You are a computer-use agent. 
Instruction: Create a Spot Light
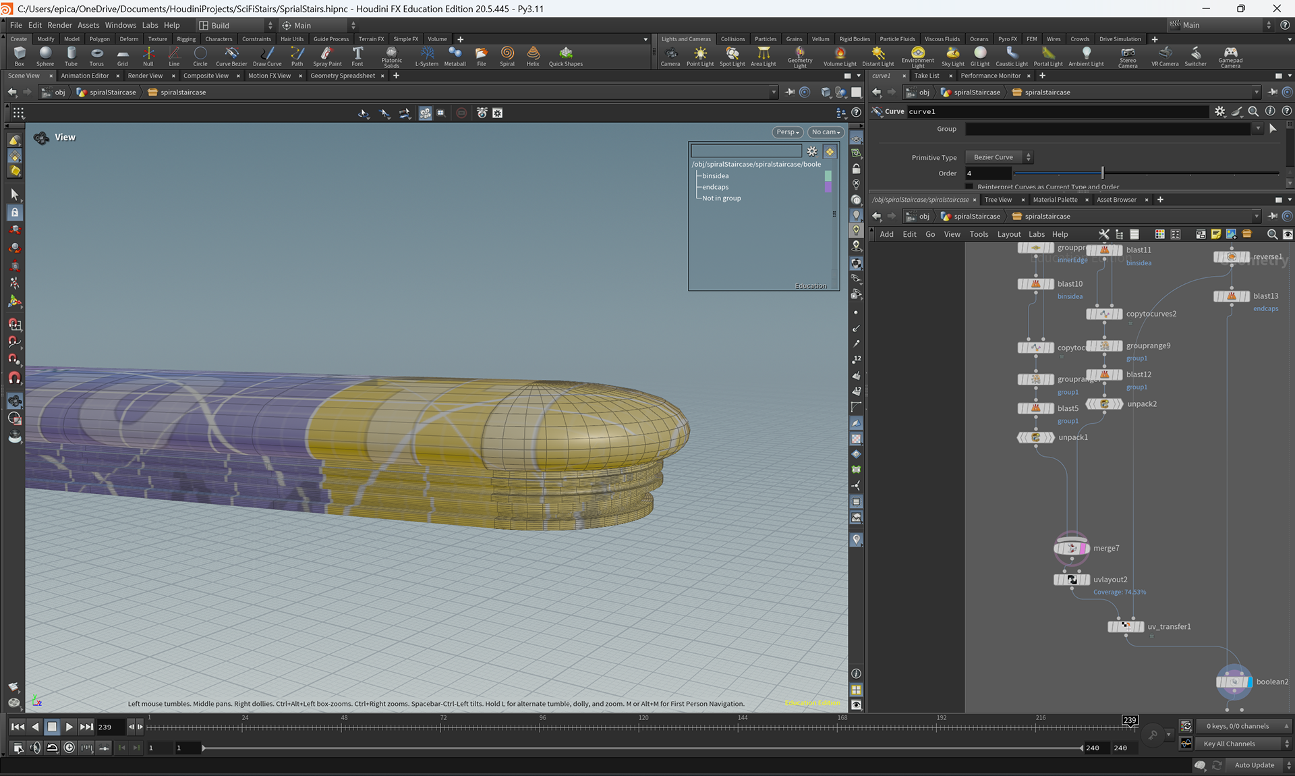click(x=732, y=56)
